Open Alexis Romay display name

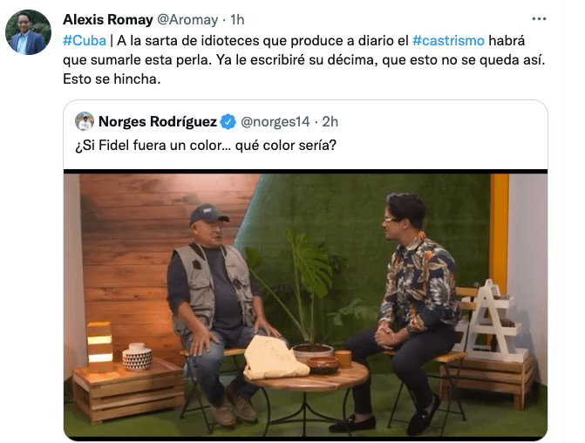[x=108, y=19]
